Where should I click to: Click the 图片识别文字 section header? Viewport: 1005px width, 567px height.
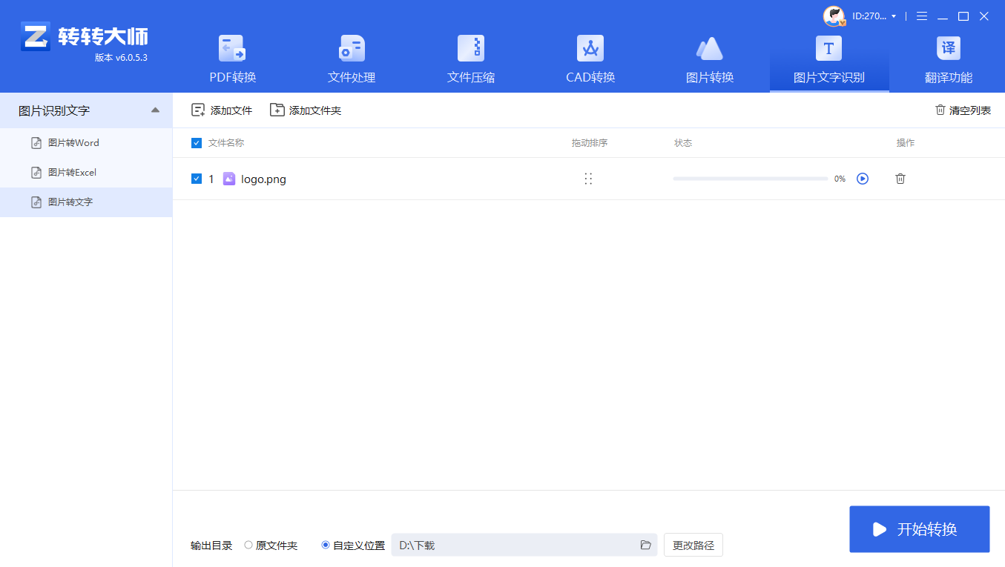pos(86,110)
